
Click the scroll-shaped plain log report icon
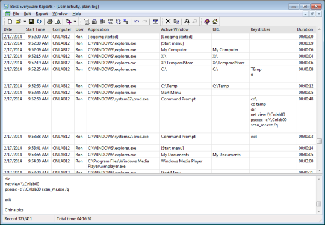87,22
